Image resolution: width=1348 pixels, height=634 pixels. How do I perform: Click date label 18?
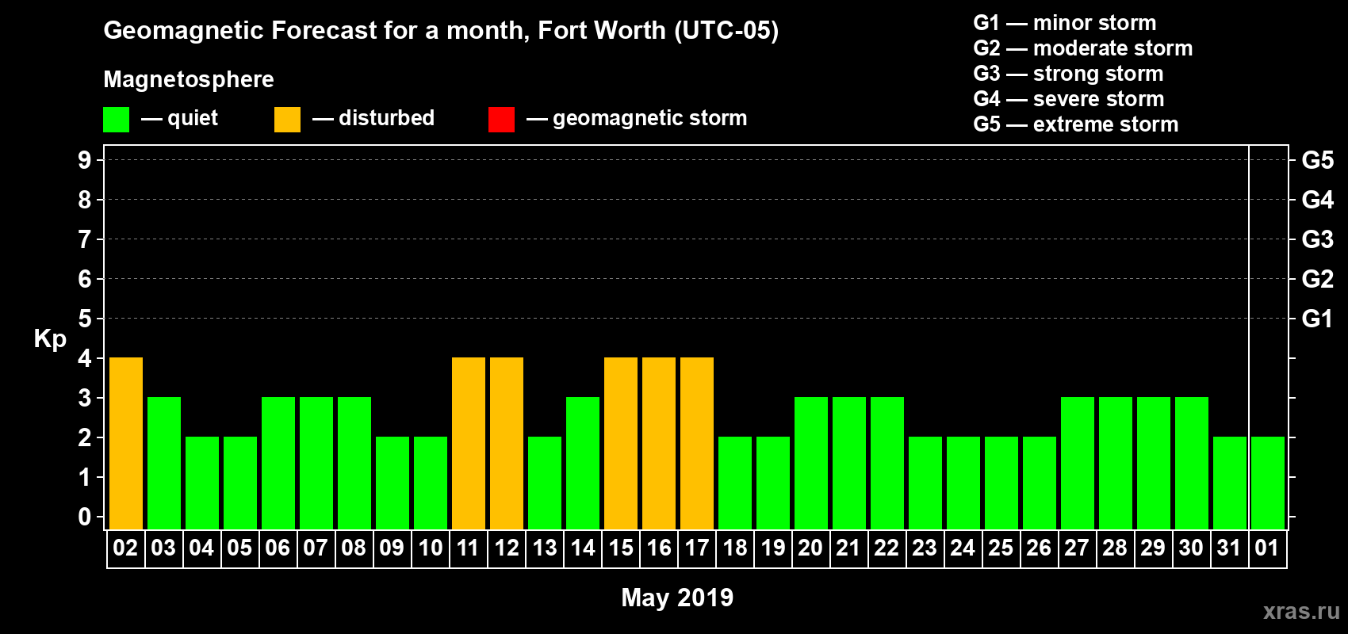[x=734, y=548]
